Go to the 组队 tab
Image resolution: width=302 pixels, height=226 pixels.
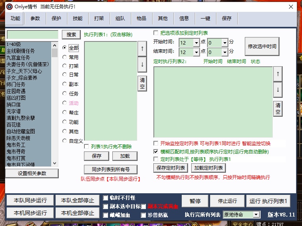pyautogui.click(x=120, y=19)
